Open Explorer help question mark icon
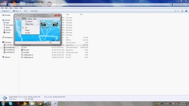The image size is (189, 106). [186, 11]
